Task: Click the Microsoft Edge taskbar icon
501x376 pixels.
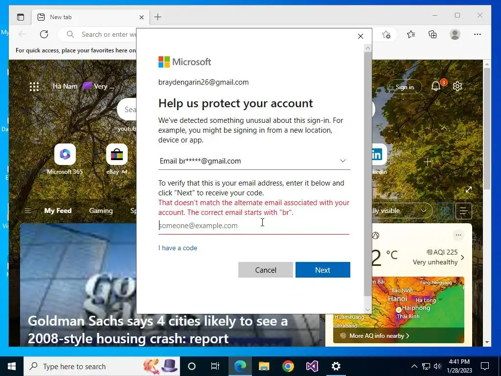Action: pos(240,366)
